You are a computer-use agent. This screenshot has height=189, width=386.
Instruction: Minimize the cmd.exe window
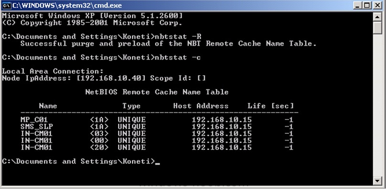point(357,5)
